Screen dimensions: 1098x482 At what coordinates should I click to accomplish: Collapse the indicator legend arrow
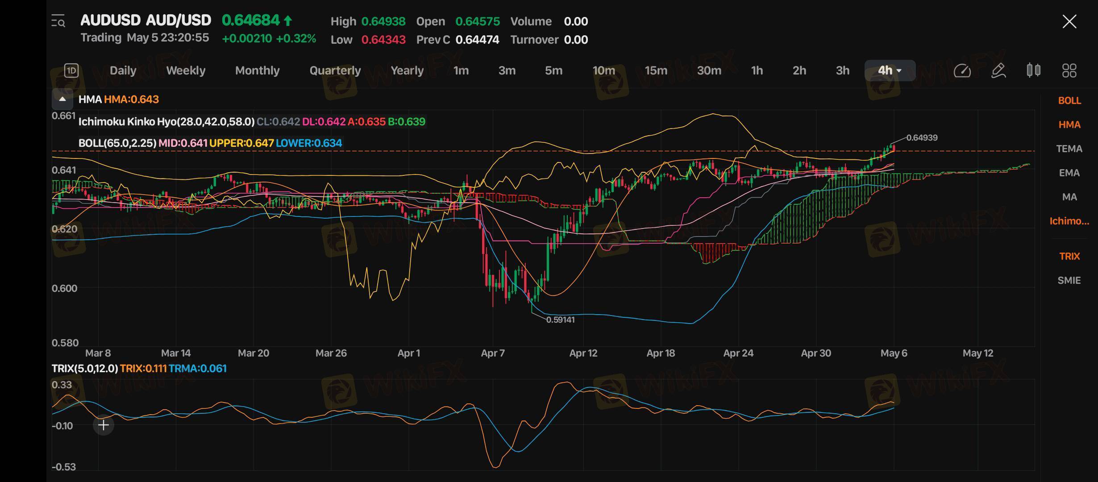coord(62,99)
